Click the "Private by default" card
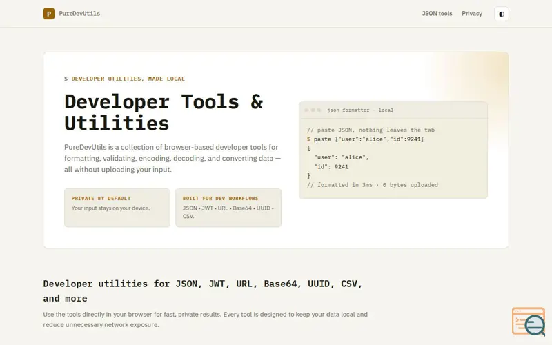This screenshot has height=345, width=552. [x=117, y=208]
